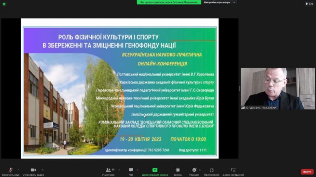Start recording with Запись button
Image resolution: width=316 pixels, height=177 pixels.
[x=178, y=170]
